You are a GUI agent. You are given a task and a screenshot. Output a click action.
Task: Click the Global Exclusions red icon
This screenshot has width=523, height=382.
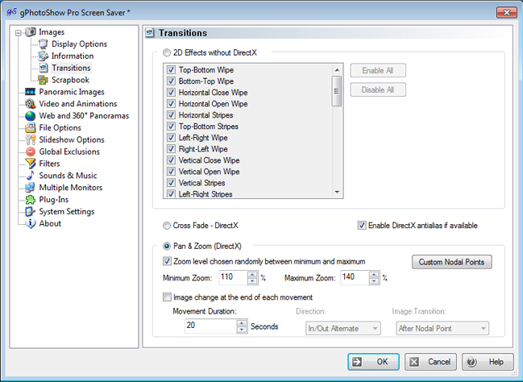pyautogui.click(x=30, y=152)
